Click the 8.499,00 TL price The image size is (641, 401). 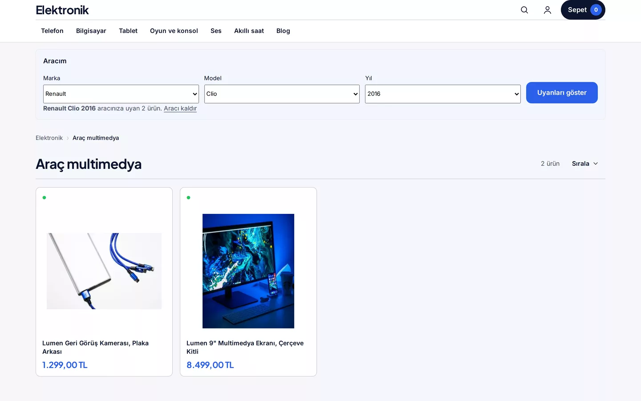tap(210, 365)
